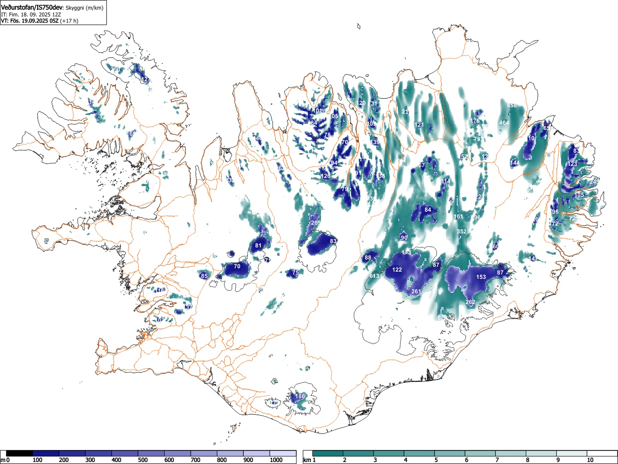This screenshot has height=464, width=618.
Task: Click the 144 visibility value
Action: [x=515, y=163]
